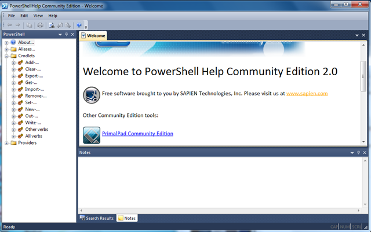Select the Write-... tree label

(x=33, y=123)
